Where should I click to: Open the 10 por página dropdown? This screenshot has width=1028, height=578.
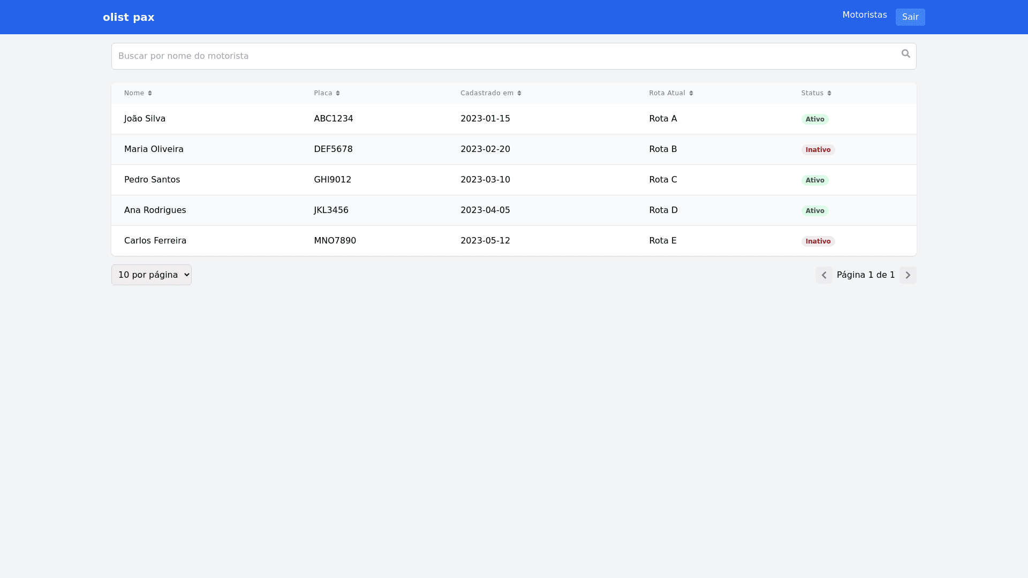click(x=152, y=275)
